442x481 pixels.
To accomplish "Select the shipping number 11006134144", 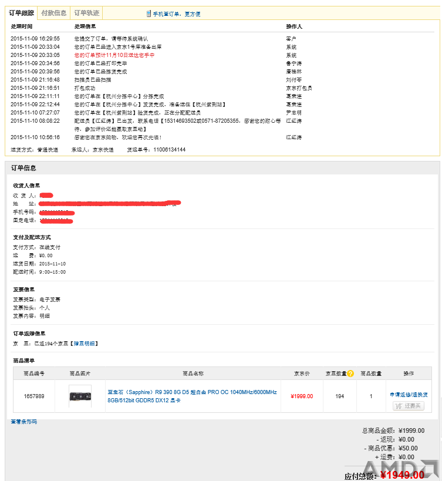I will click(170, 150).
